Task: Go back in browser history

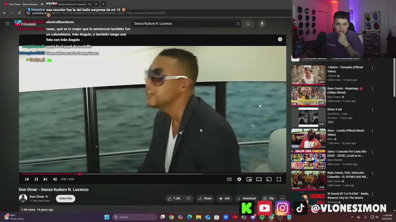Action: [4, 13]
